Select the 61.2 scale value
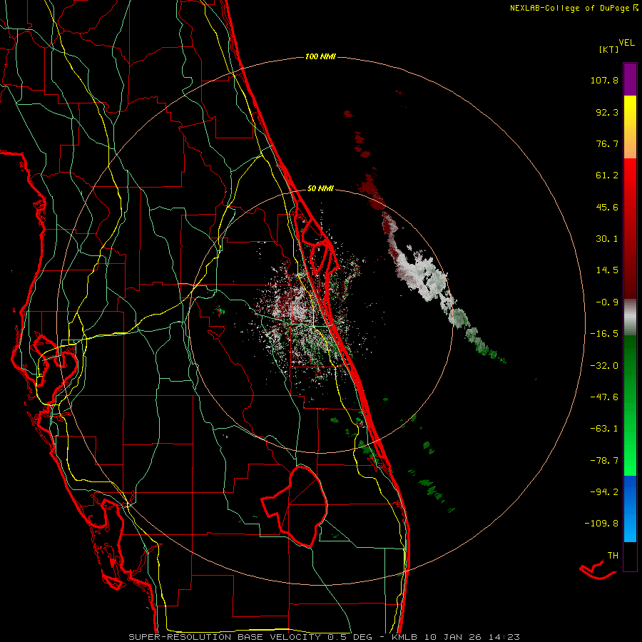This screenshot has width=642, height=642. pyautogui.click(x=607, y=175)
